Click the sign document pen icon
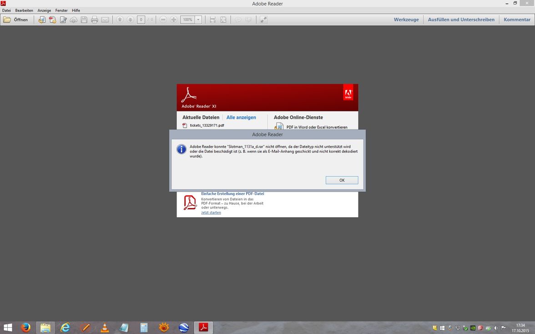This screenshot has width=535, height=334. click(x=63, y=20)
